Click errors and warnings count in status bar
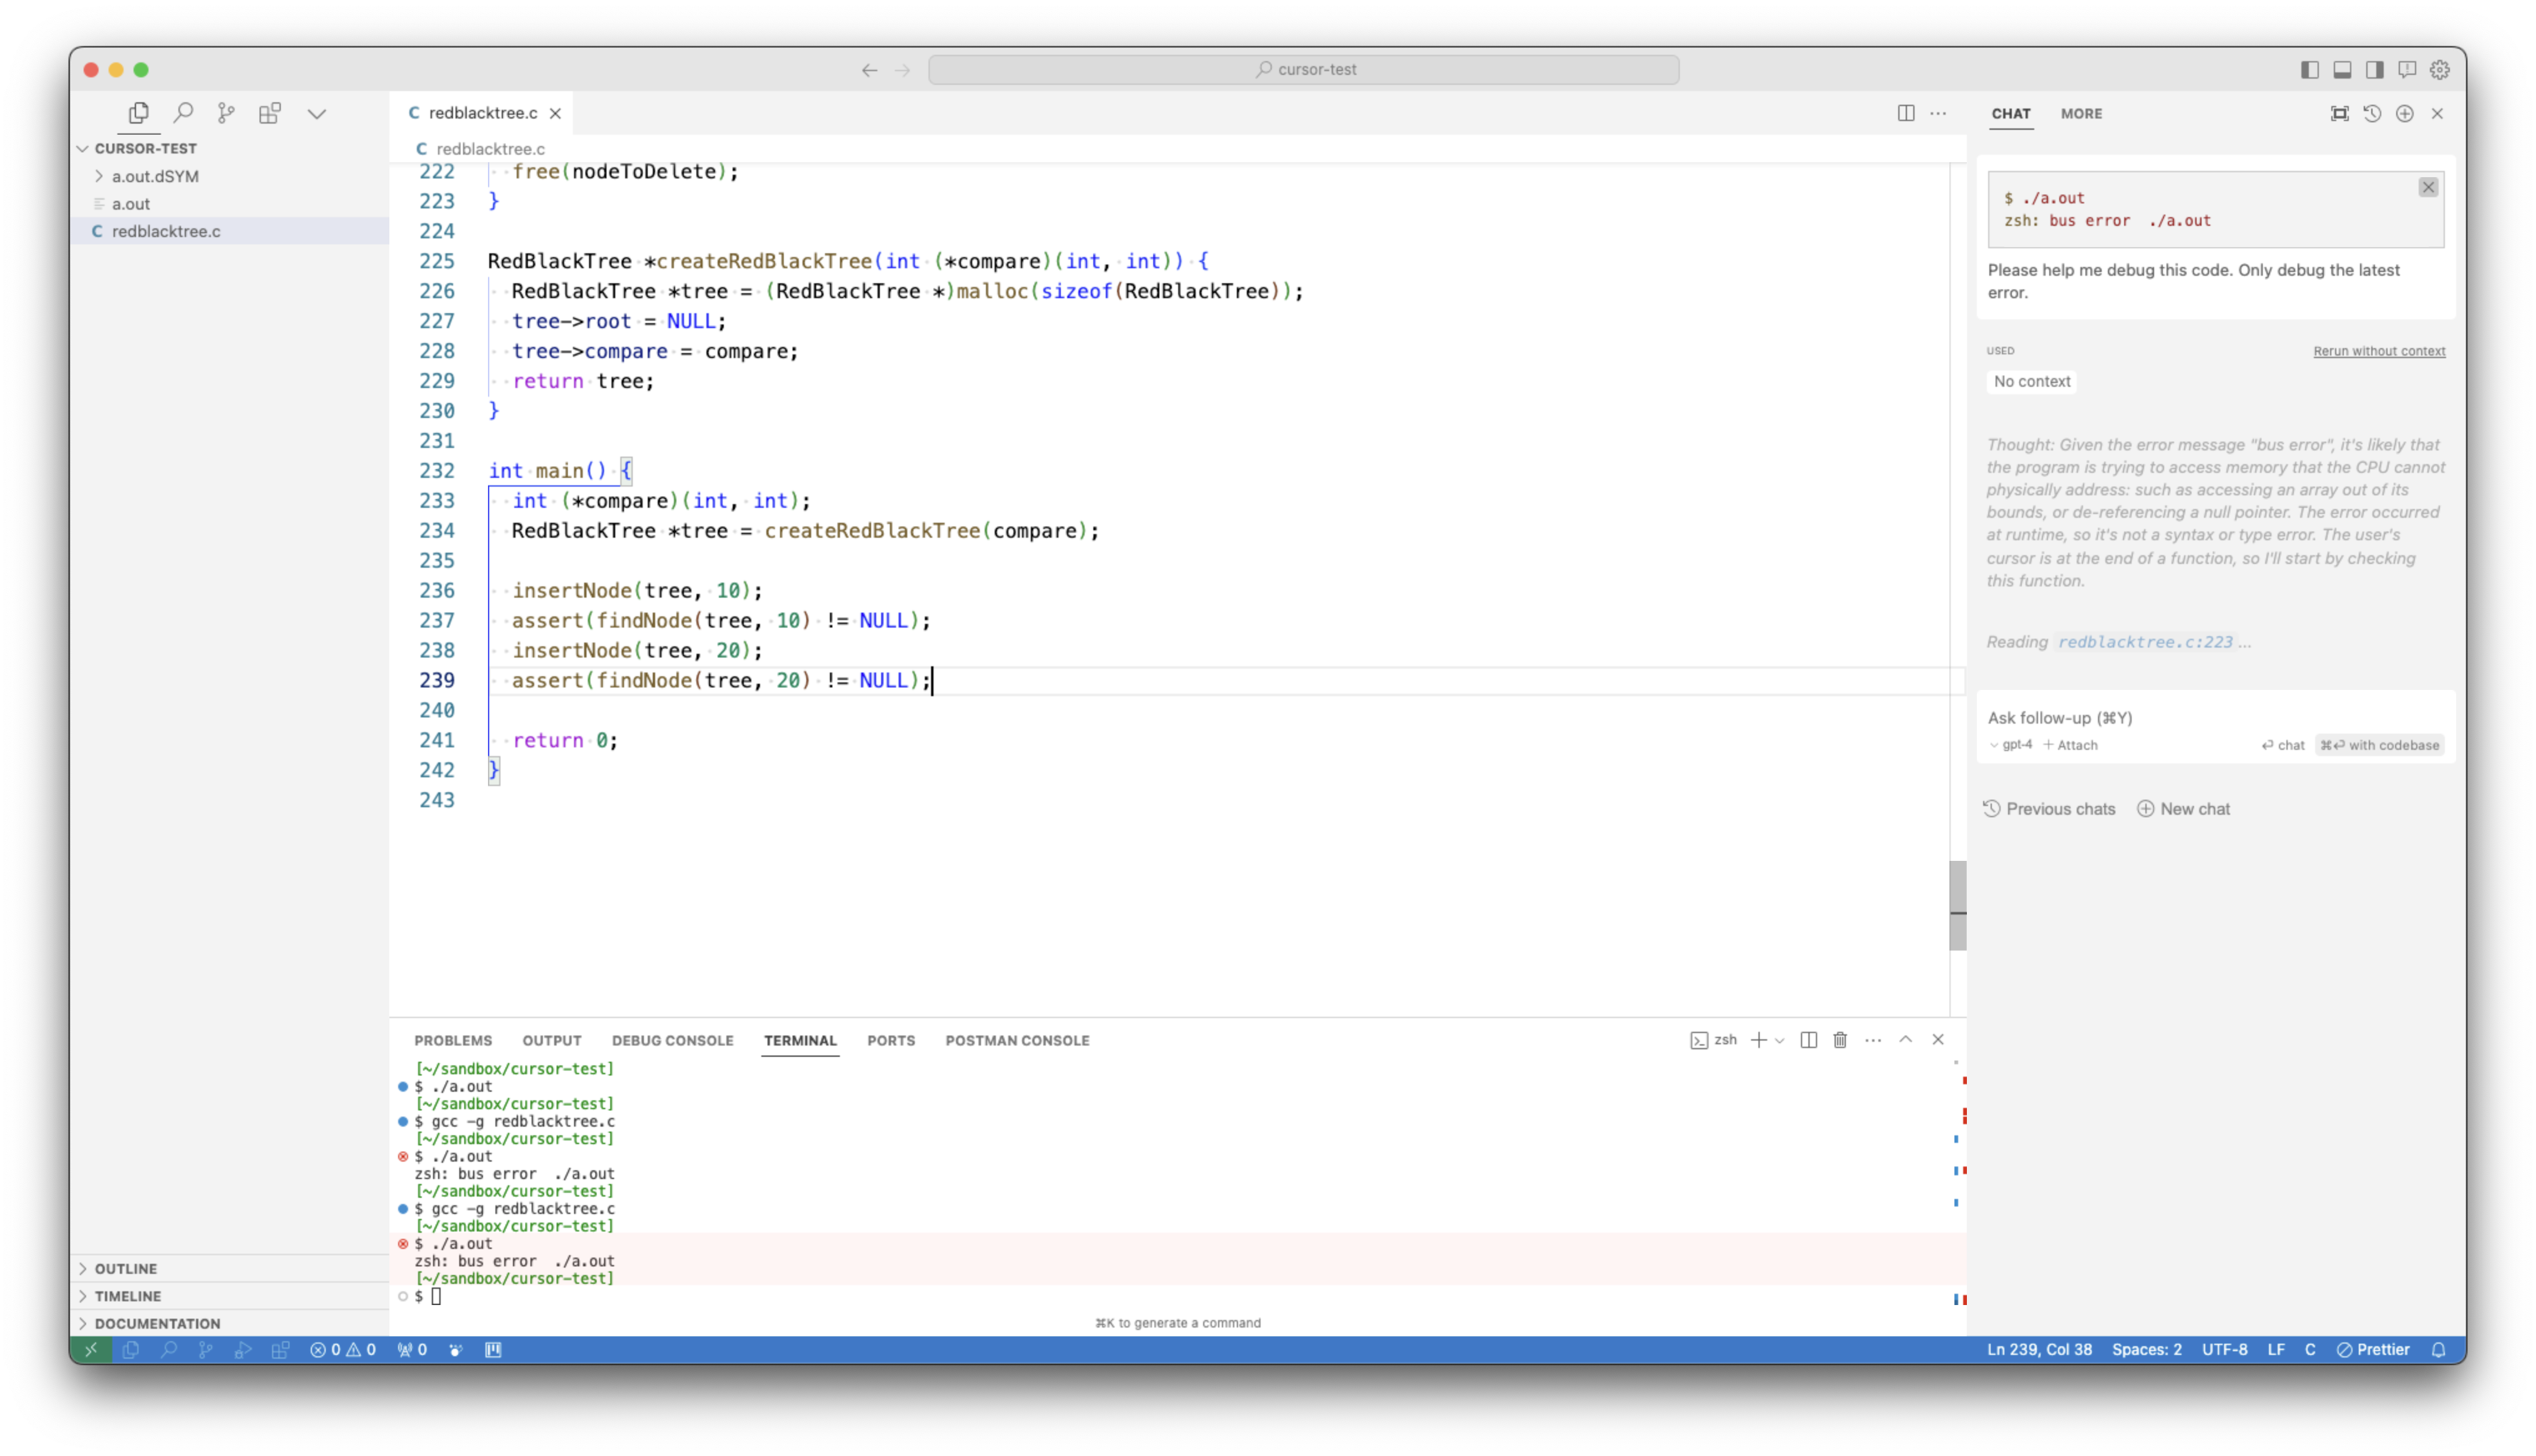This screenshot has width=2536, height=1456. pos(343,1350)
